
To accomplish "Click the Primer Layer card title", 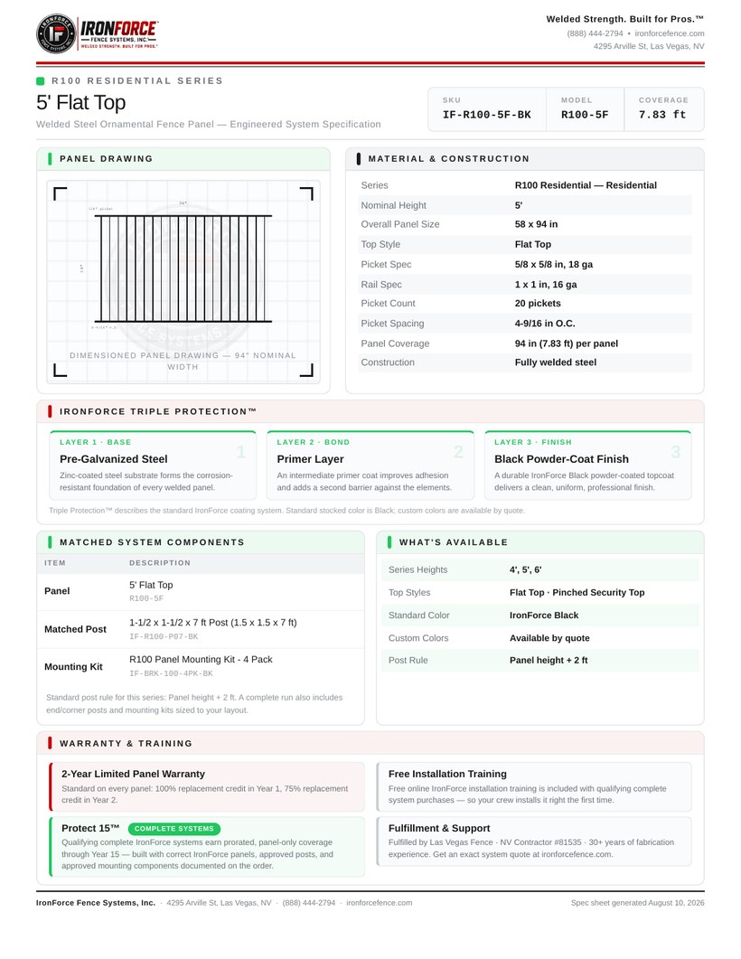I will coord(311,459).
